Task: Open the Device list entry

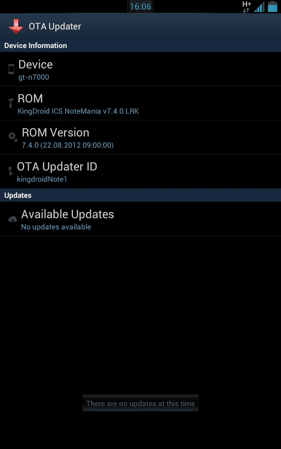Action: (141, 69)
